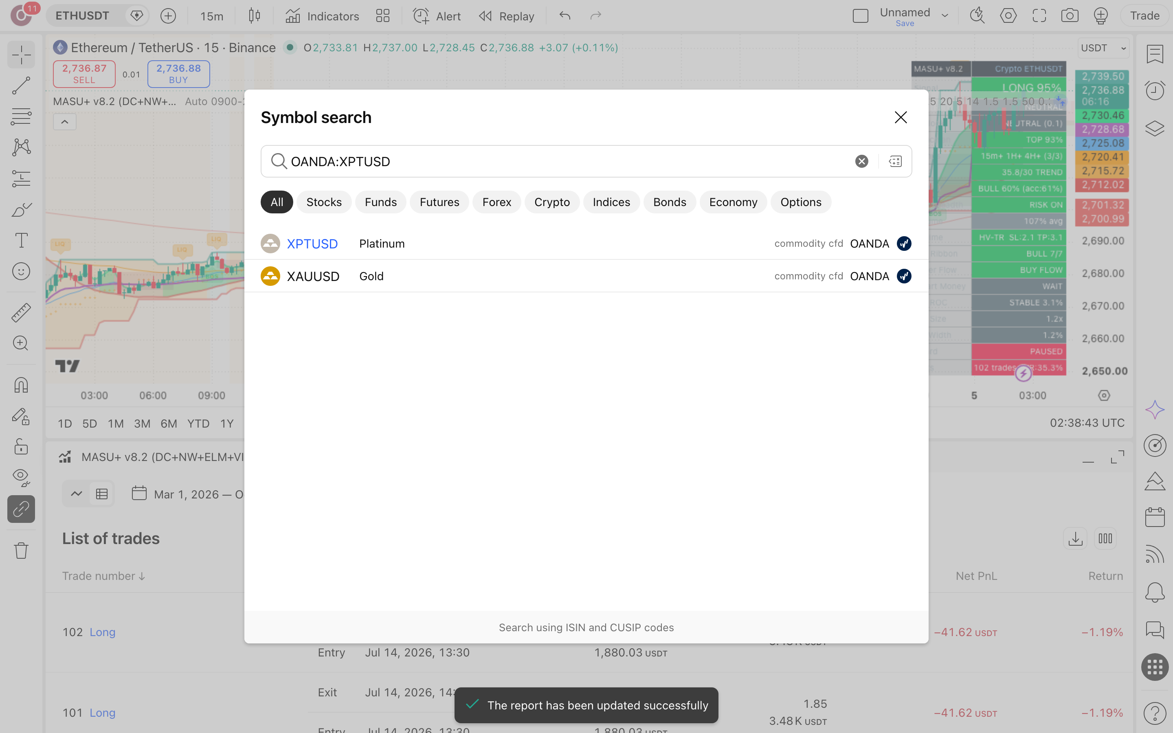Close the Symbol search dialog
Image resolution: width=1173 pixels, height=733 pixels.
coord(901,117)
